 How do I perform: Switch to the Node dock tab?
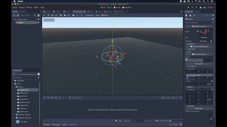click(x=198, y=12)
